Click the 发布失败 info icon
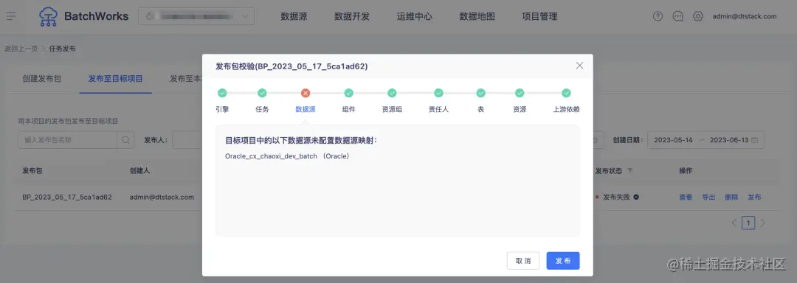This screenshot has height=283, width=797. pyautogui.click(x=636, y=197)
